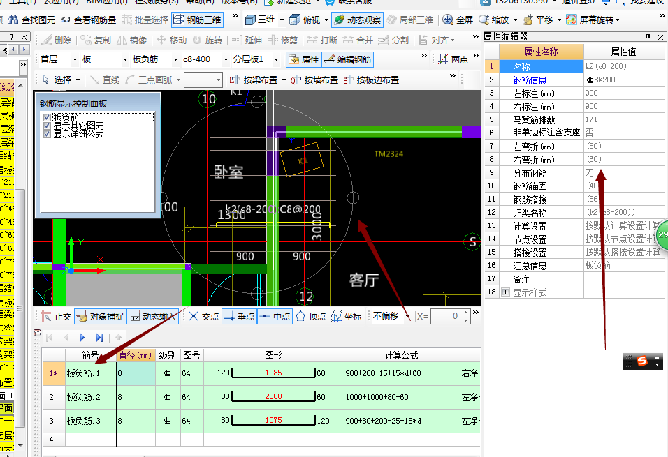Toggle 中点 midpoint snap
Image resolution: width=668 pixels, height=457 pixels.
pos(275,316)
